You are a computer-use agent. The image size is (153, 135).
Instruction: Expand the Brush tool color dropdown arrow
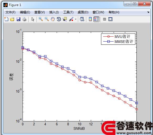pos(76,19)
